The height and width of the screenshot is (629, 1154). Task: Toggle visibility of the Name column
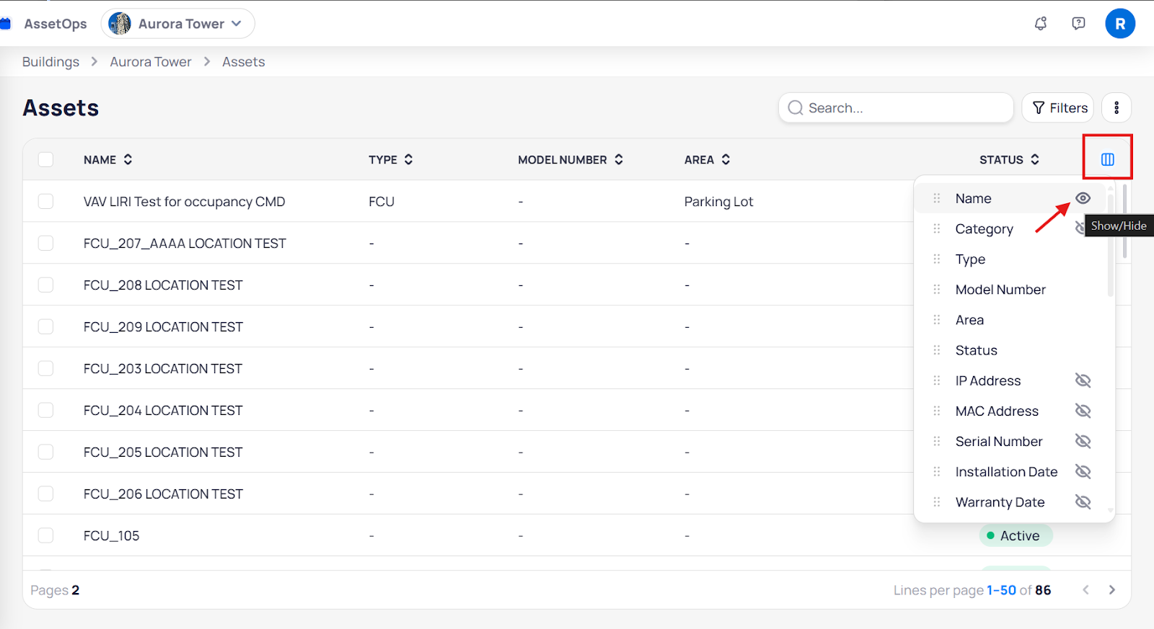pyautogui.click(x=1083, y=198)
